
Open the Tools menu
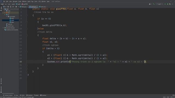36,1
